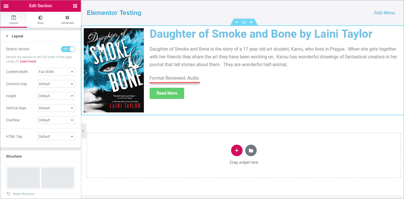Open the Vertical Align dropdown
The width and height of the screenshot is (404, 199).
56,108
